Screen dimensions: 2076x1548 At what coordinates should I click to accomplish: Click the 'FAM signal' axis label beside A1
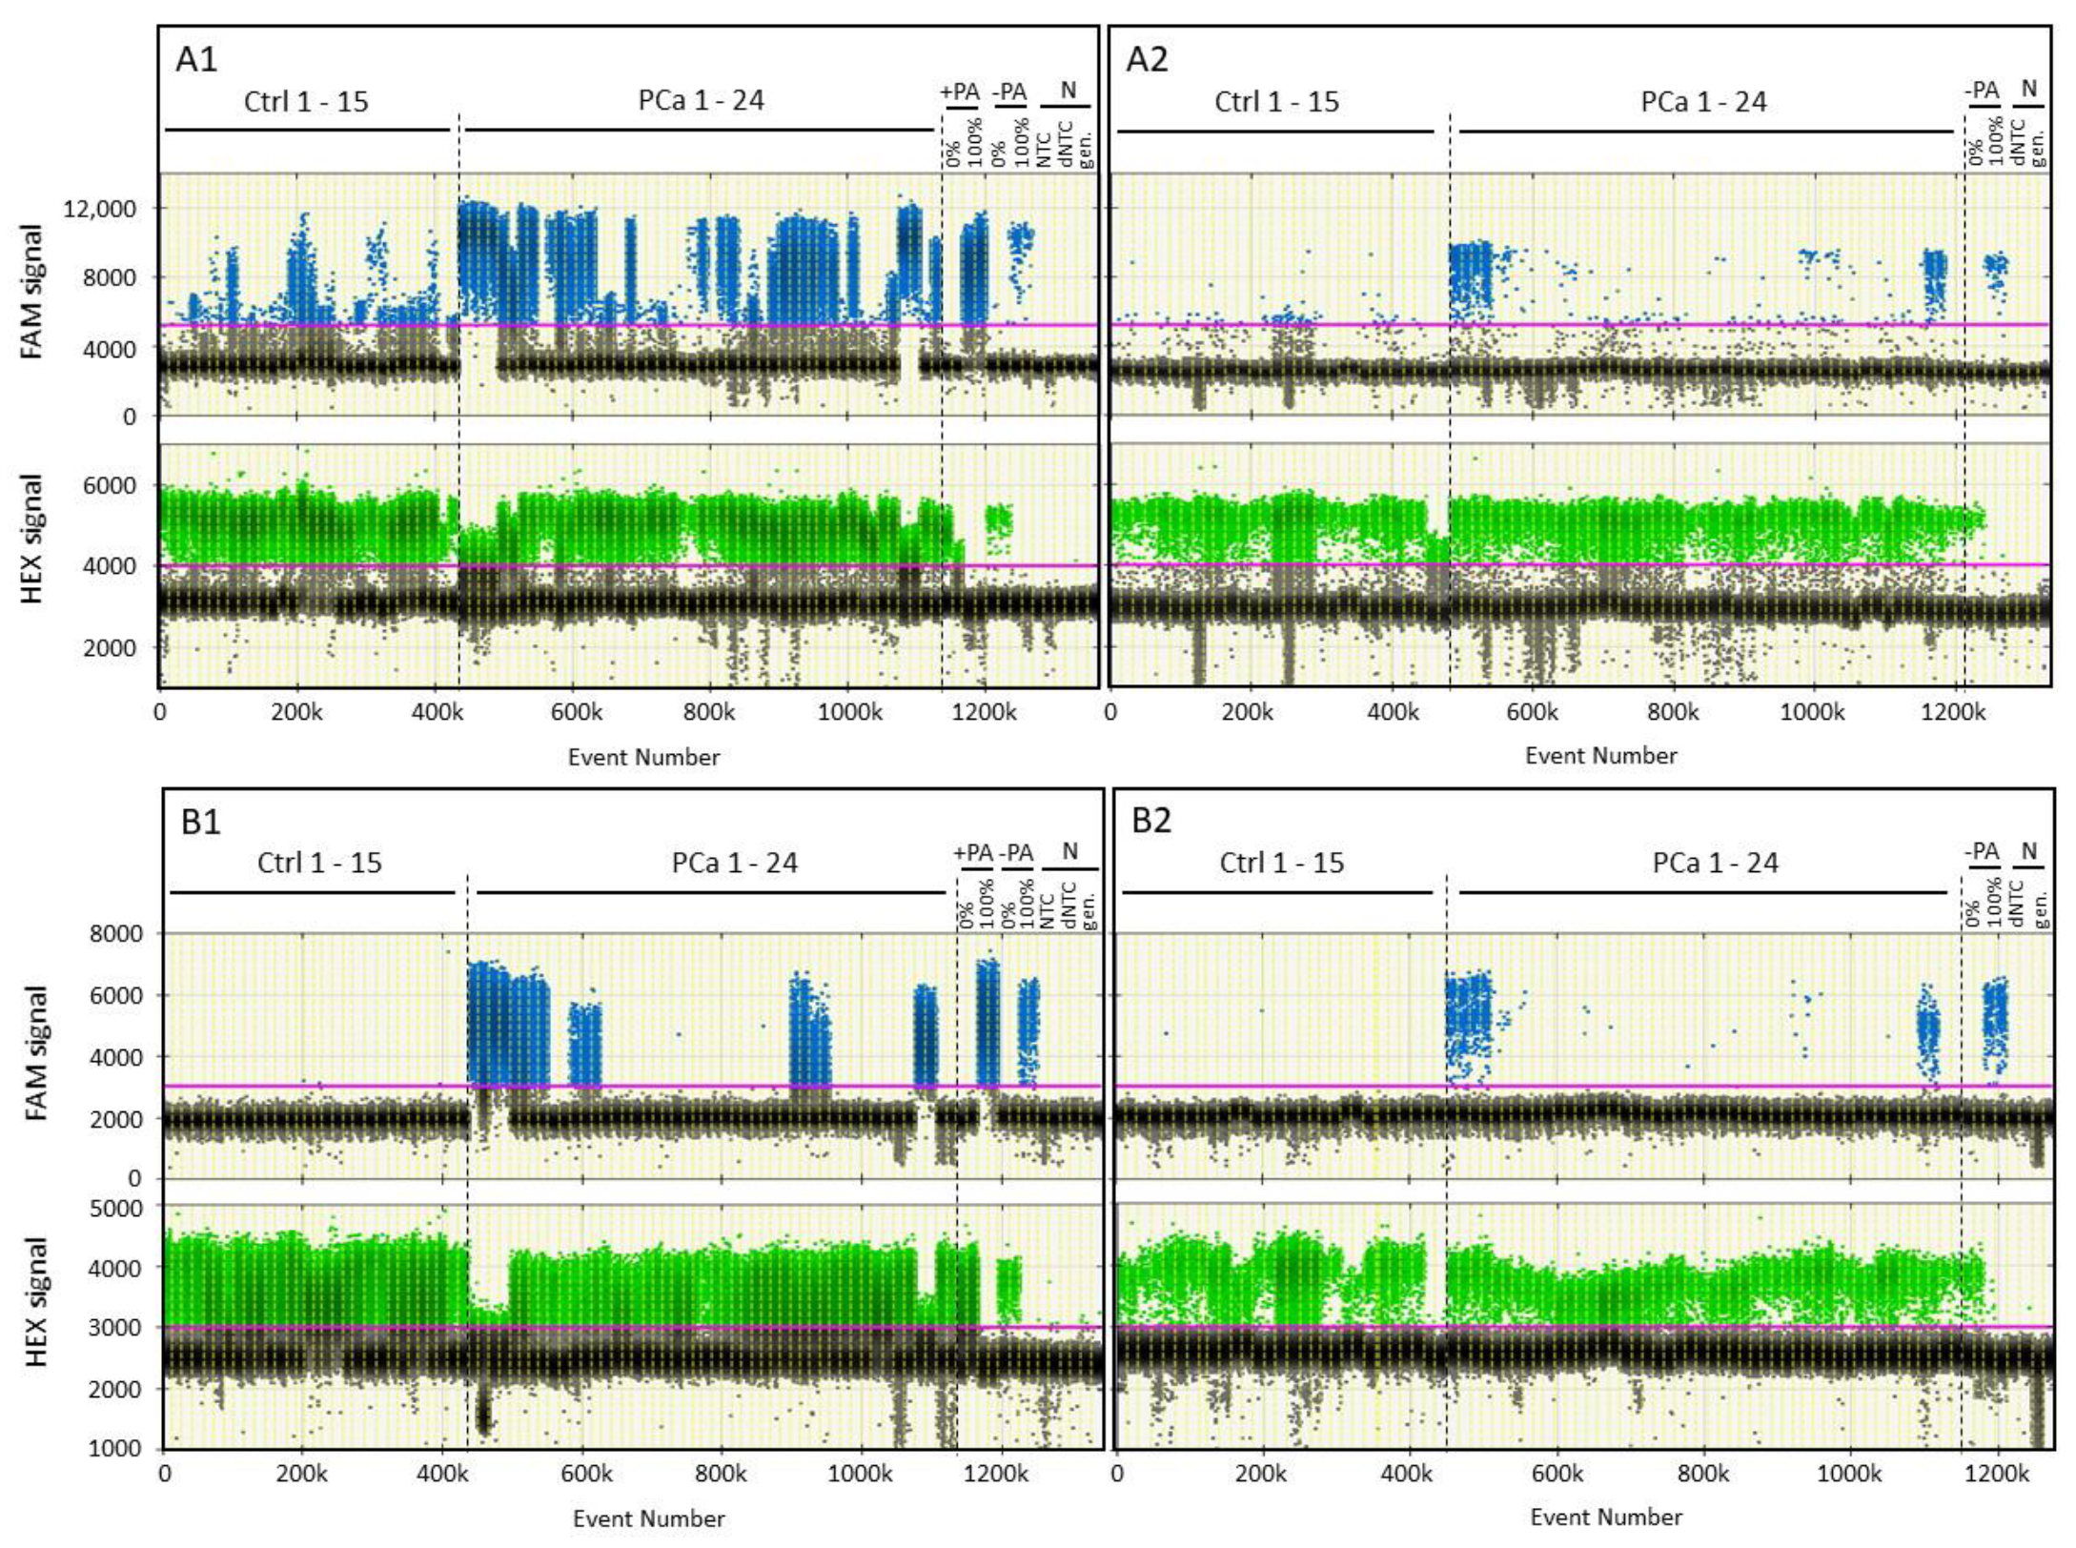(x=32, y=291)
